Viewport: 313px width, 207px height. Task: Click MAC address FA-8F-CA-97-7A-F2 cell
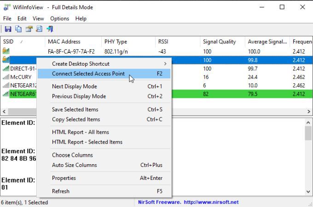(71, 52)
